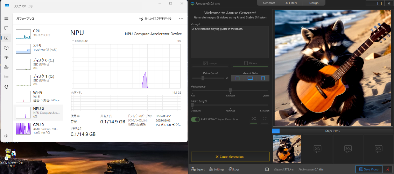Click the Elapsed 372.4 s status text
This screenshot has width=394, height=174.
[284, 169]
